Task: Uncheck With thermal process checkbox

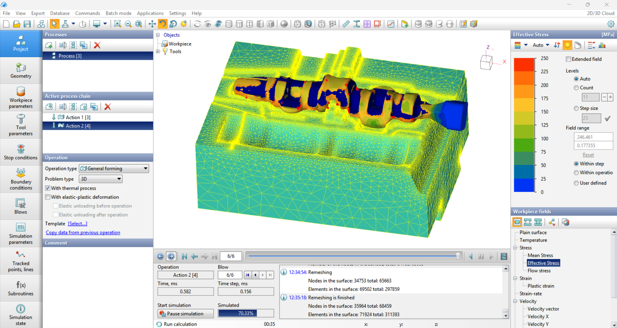Action: (x=48, y=188)
